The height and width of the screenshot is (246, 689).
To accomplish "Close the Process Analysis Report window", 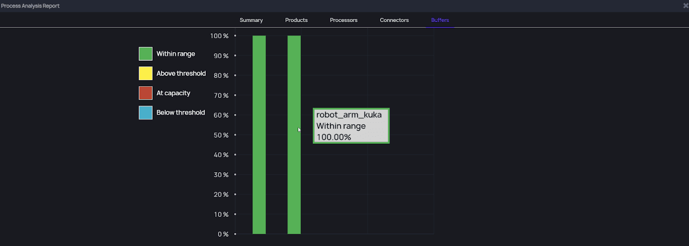I will 685,5.
